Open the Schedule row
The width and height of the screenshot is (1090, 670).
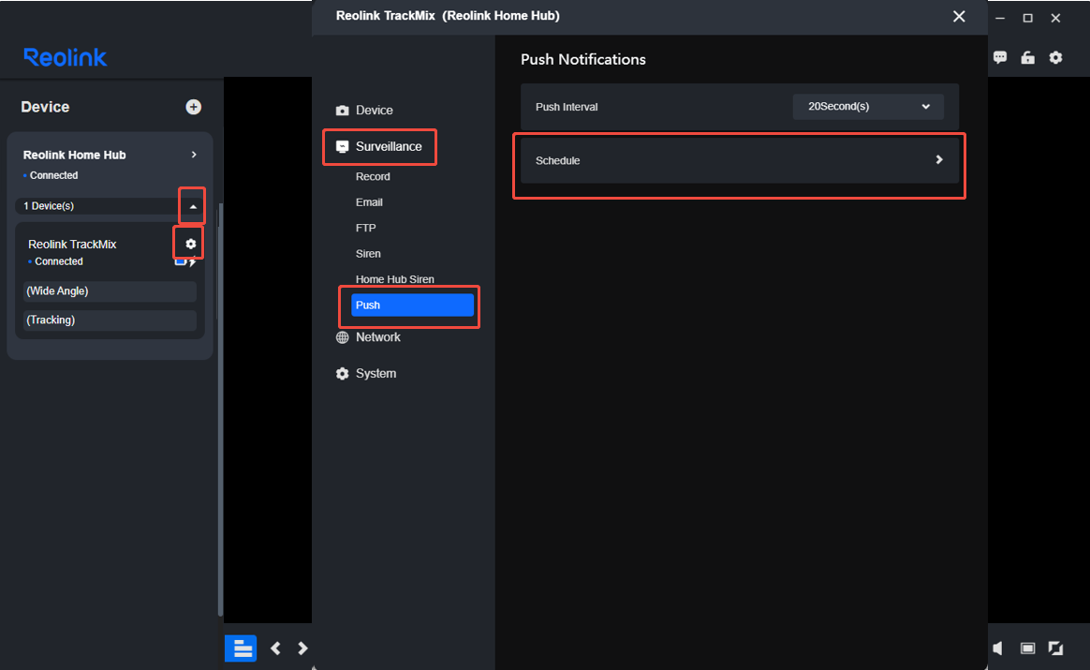tap(740, 160)
